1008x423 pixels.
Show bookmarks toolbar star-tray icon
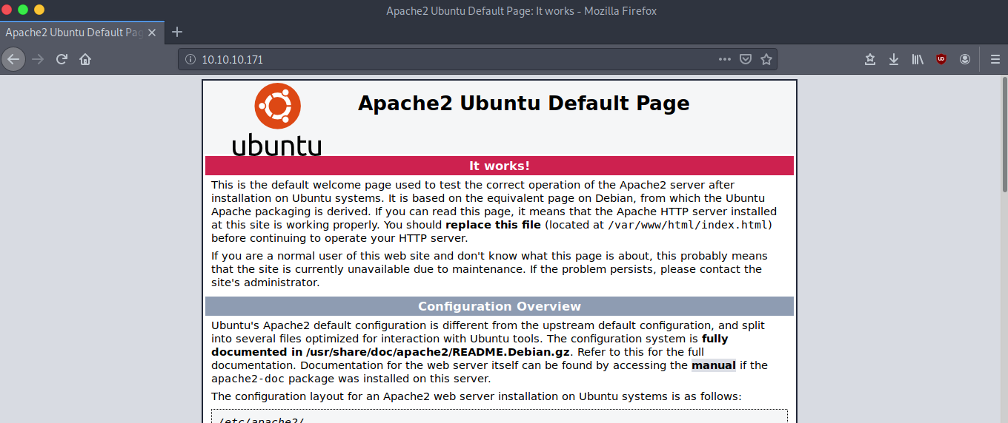(870, 59)
